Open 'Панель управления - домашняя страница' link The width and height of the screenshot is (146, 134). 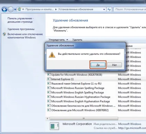21,20
